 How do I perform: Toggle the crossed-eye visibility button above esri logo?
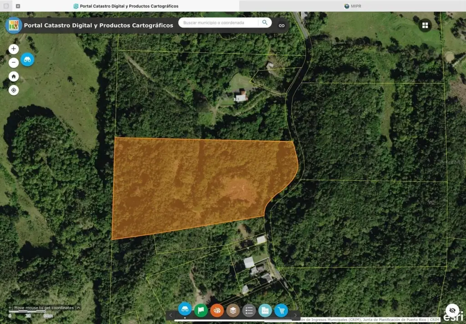(x=451, y=310)
